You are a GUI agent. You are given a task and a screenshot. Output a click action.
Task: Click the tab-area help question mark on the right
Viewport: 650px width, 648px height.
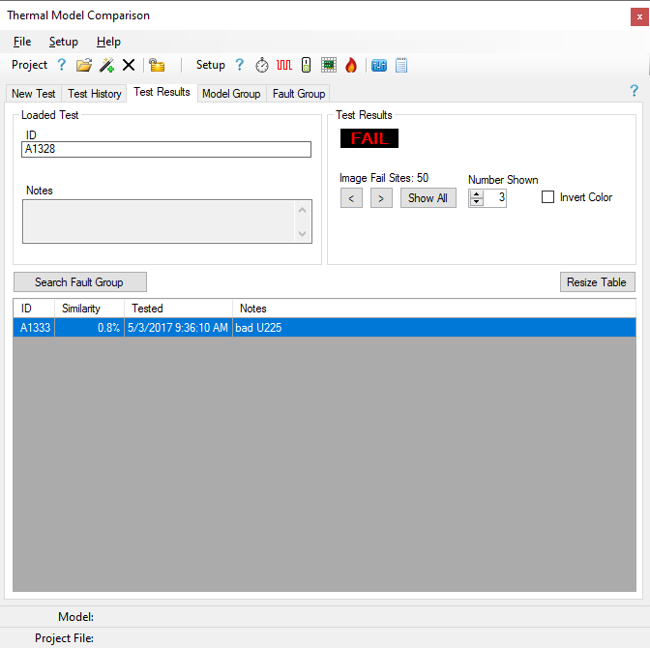(x=635, y=91)
